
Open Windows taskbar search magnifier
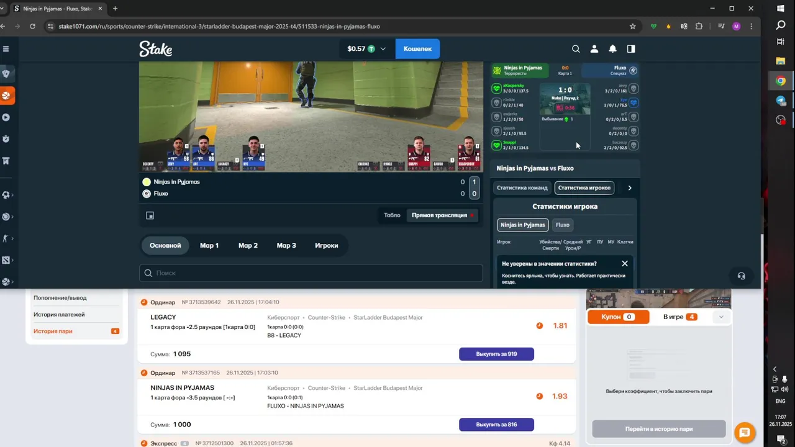coord(781,25)
